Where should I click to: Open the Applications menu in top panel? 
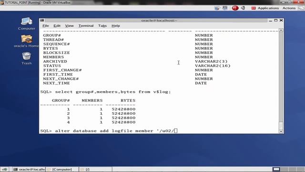pos(268,8)
